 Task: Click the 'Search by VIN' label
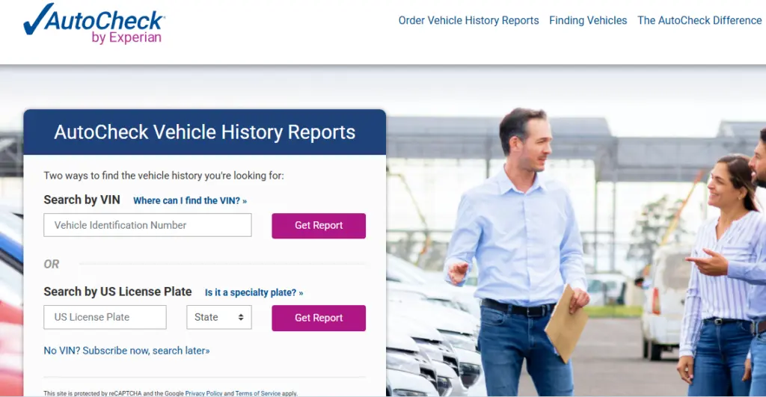tap(82, 200)
